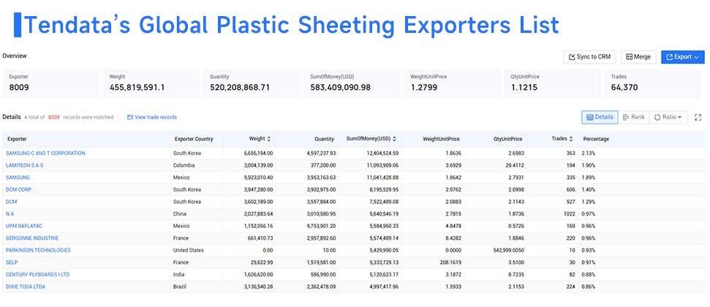Click the 1022 trades value
Viewport: 710px width, 307px height.
point(569,213)
